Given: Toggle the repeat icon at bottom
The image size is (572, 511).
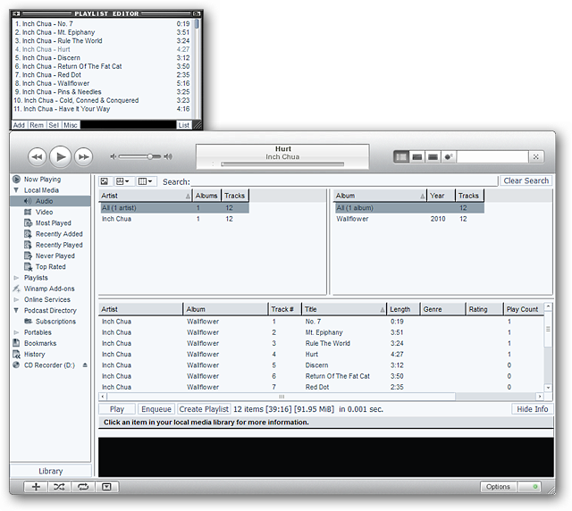Looking at the screenshot, I should tap(83, 487).
